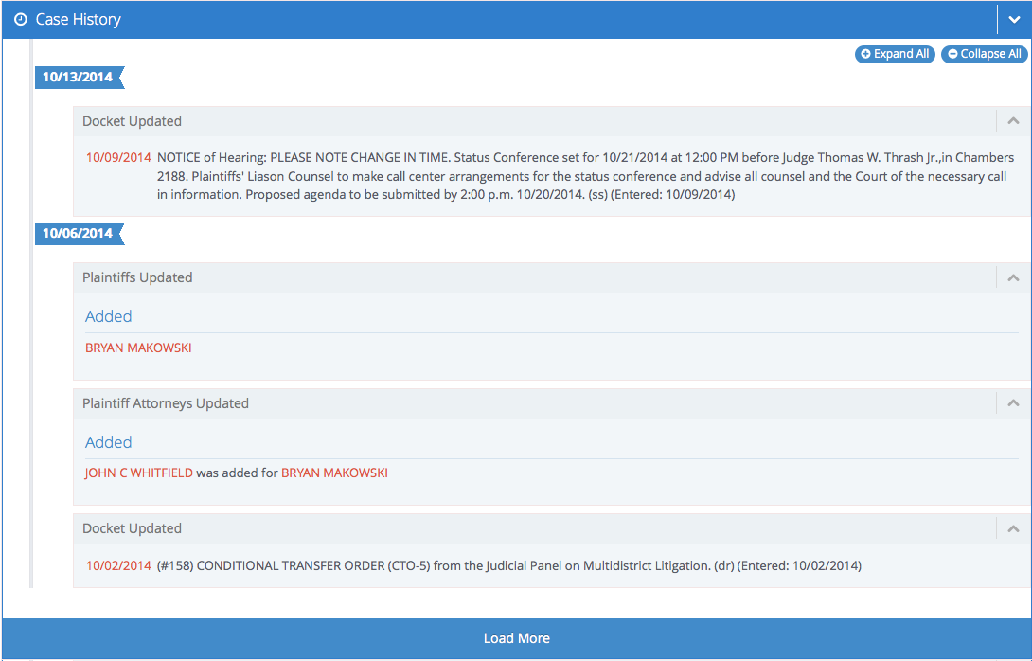Viewport: 1032px width, 661px height.
Task: Open the 10/02/2014 docket entry date
Action: tap(118, 565)
